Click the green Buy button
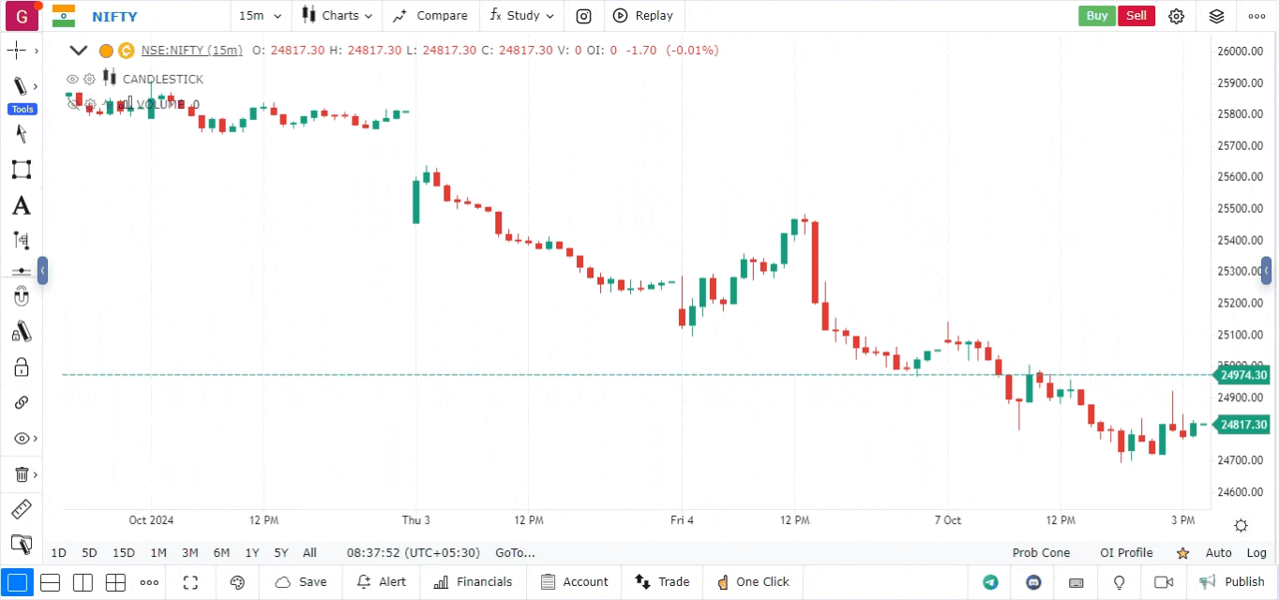1279x600 pixels. coord(1096,16)
